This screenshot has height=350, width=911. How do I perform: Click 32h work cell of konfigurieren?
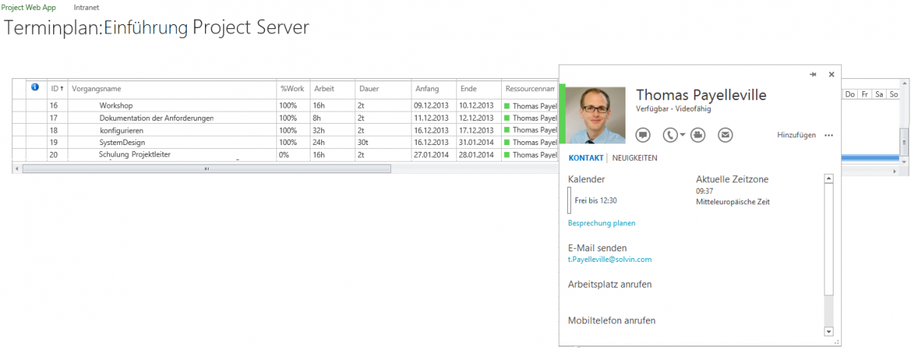click(x=333, y=130)
